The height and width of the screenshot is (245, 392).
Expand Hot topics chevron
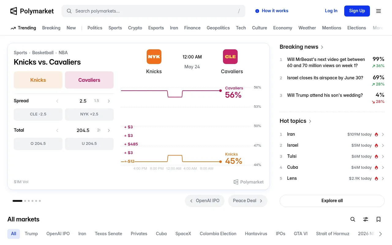[x=310, y=121]
